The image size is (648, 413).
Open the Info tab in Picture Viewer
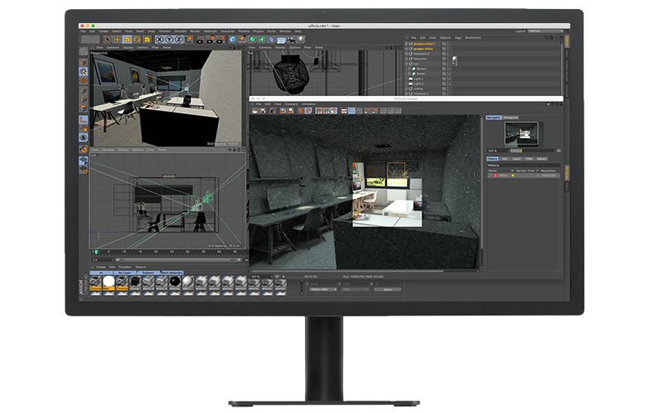(x=504, y=158)
